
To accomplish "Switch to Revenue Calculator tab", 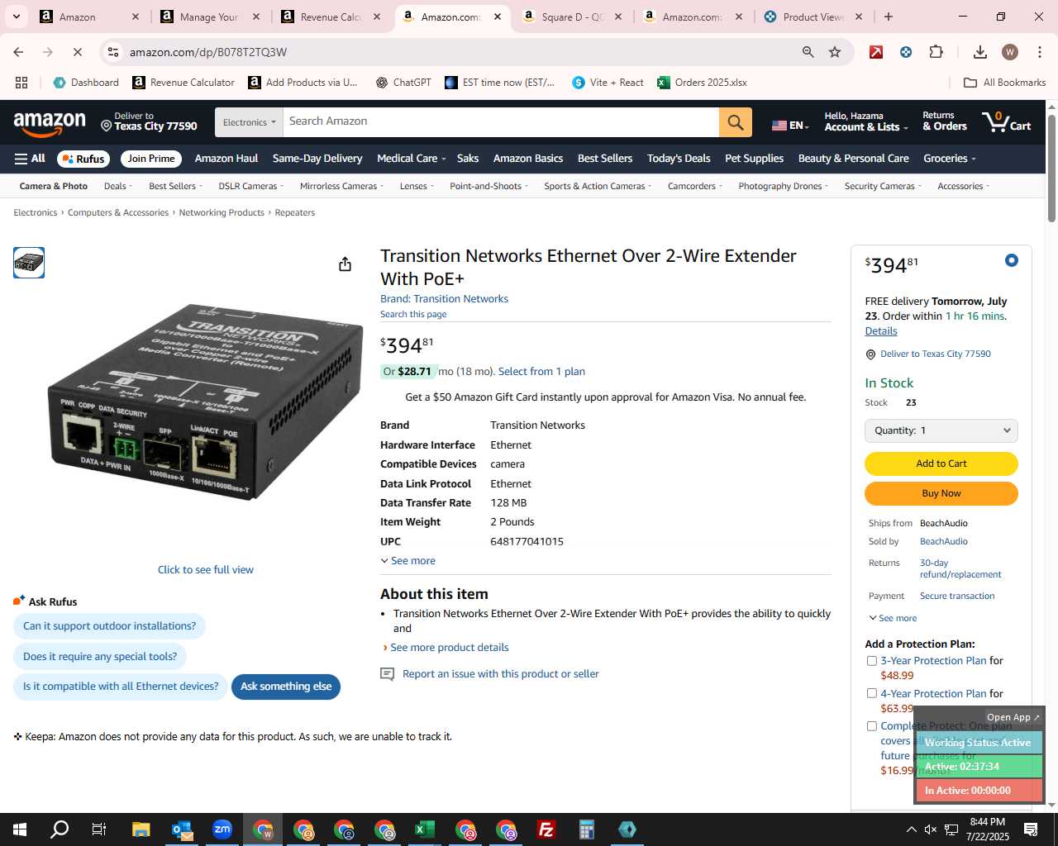I will pos(331,17).
